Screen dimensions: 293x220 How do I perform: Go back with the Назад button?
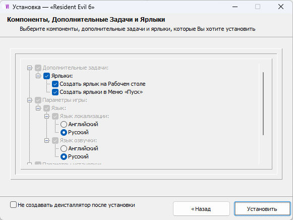pyautogui.click(x=201, y=209)
